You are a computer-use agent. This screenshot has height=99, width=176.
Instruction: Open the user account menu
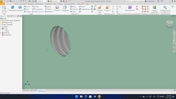[150, 1]
